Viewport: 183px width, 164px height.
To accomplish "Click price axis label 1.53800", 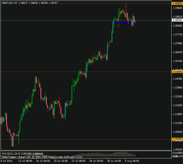I will coord(178,88).
